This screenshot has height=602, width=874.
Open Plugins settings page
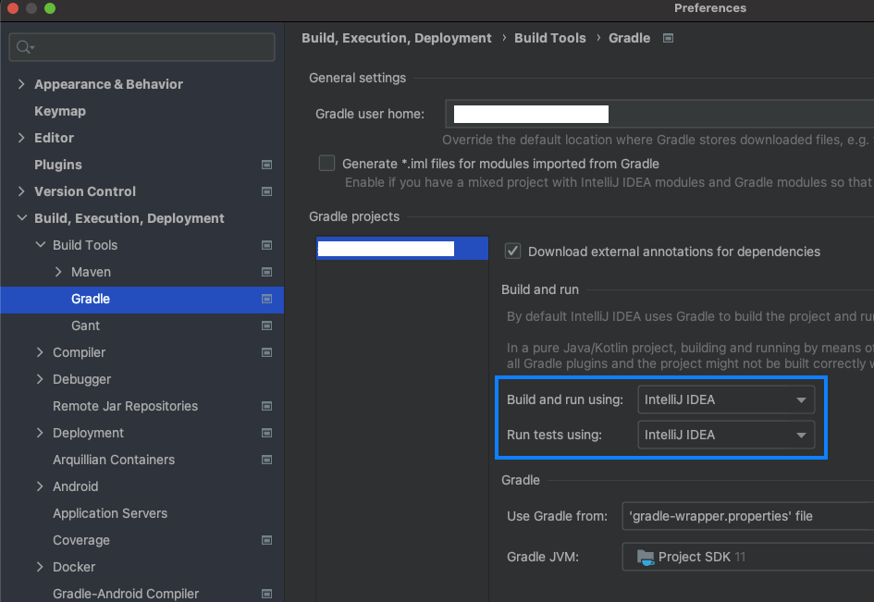58,165
